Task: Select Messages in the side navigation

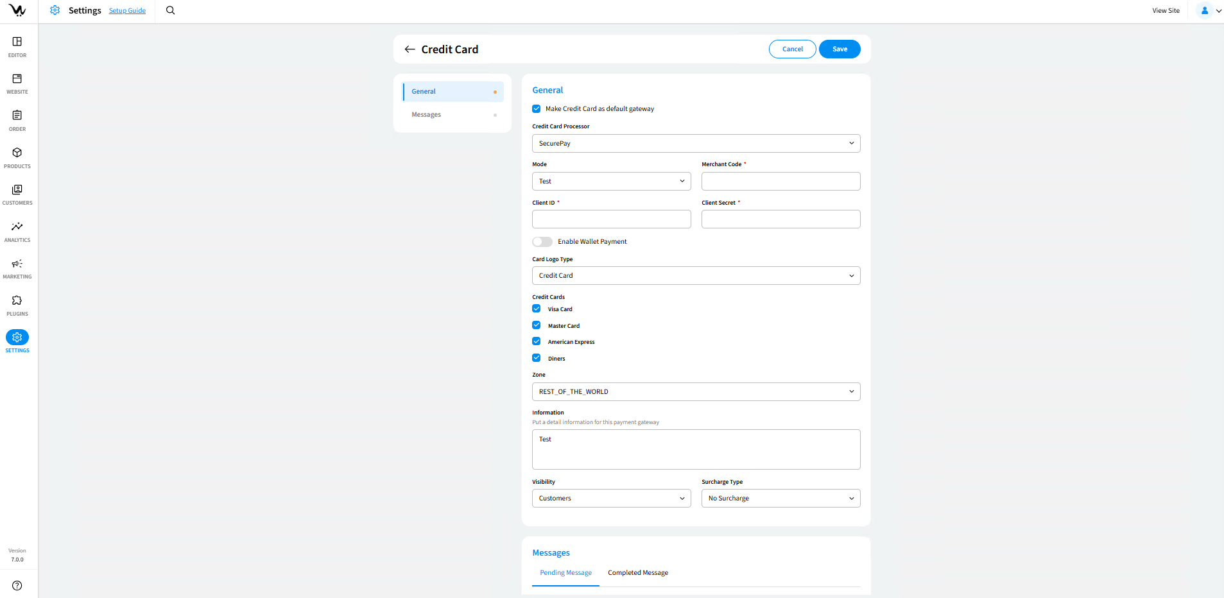Action: tap(426, 115)
